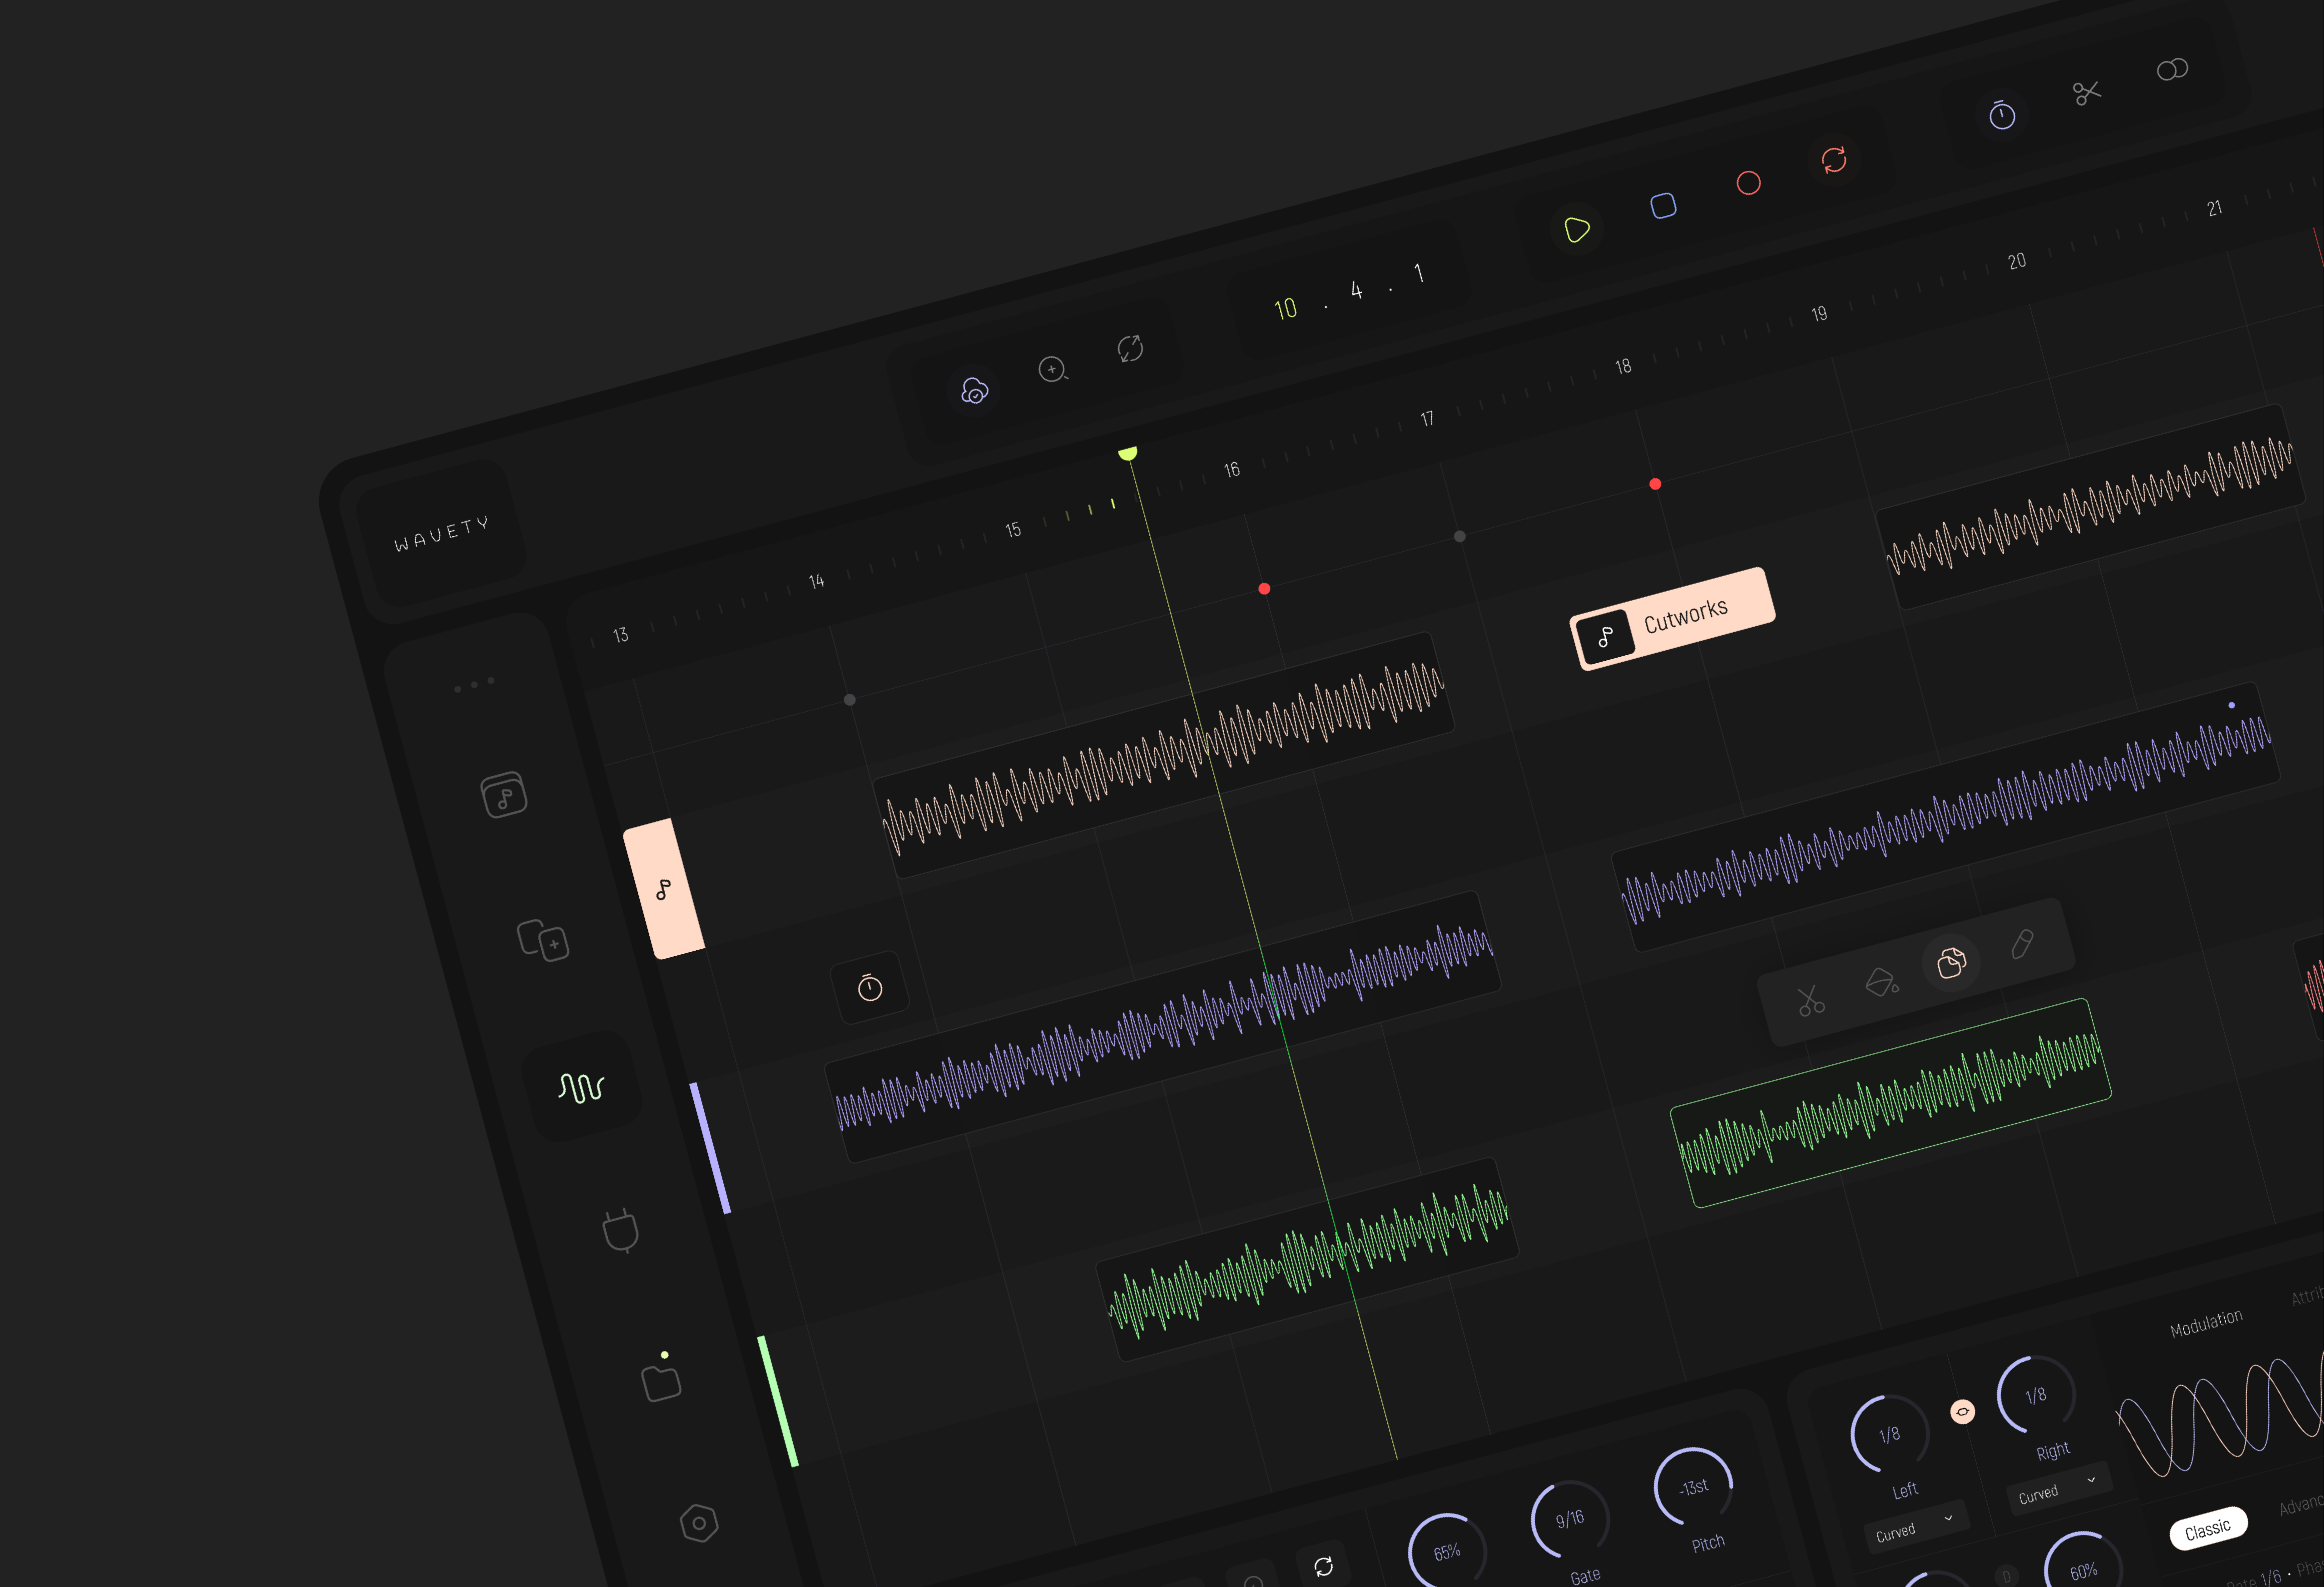Image resolution: width=2324 pixels, height=1587 pixels.
Task: Select the green track color bar
Action: coord(778,1401)
